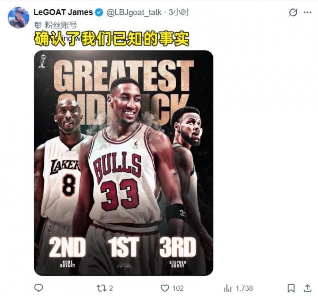
Task: Open the reply comment icon
Action: [x=38, y=288]
